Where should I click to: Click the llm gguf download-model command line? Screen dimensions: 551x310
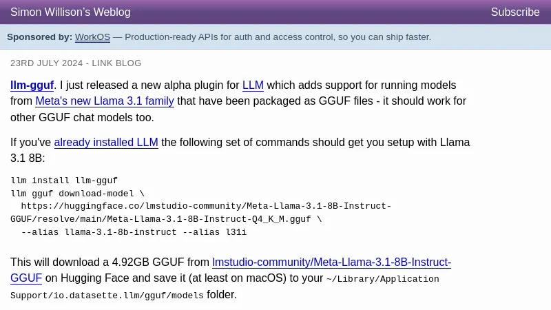[x=77, y=194]
